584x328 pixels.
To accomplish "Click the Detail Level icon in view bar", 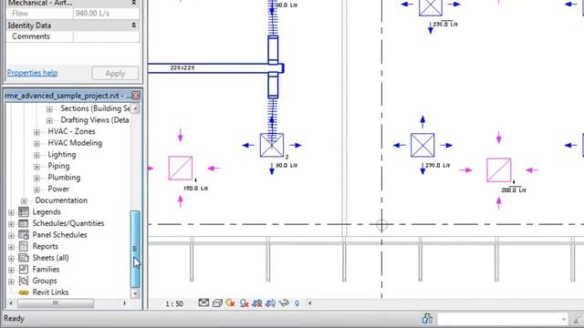I will tap(203, 302).
